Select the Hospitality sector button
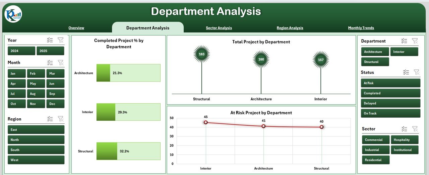429x175 pixels. point(405,140)
